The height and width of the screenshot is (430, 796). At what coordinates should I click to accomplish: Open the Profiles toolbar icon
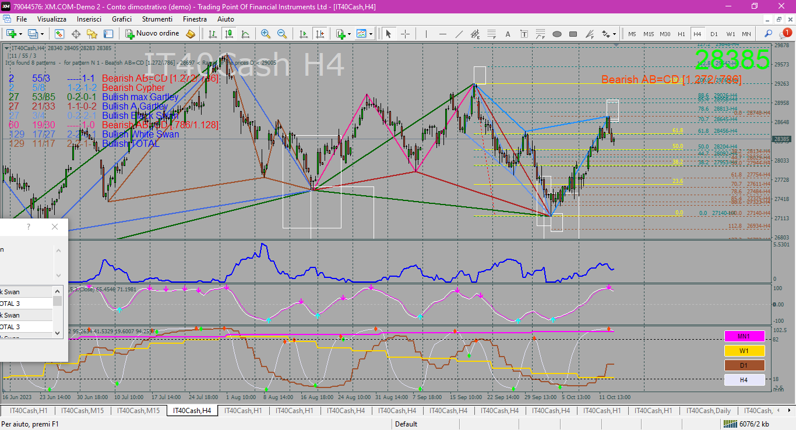coord(33,34)
